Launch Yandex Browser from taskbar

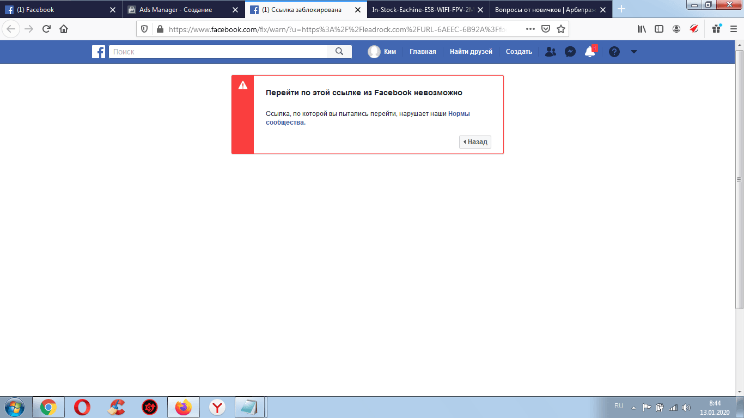217,407
